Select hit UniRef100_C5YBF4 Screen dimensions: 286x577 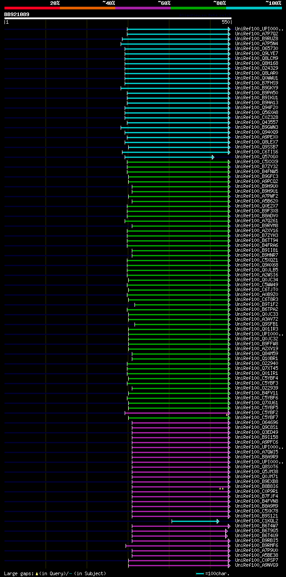point(257,378)
